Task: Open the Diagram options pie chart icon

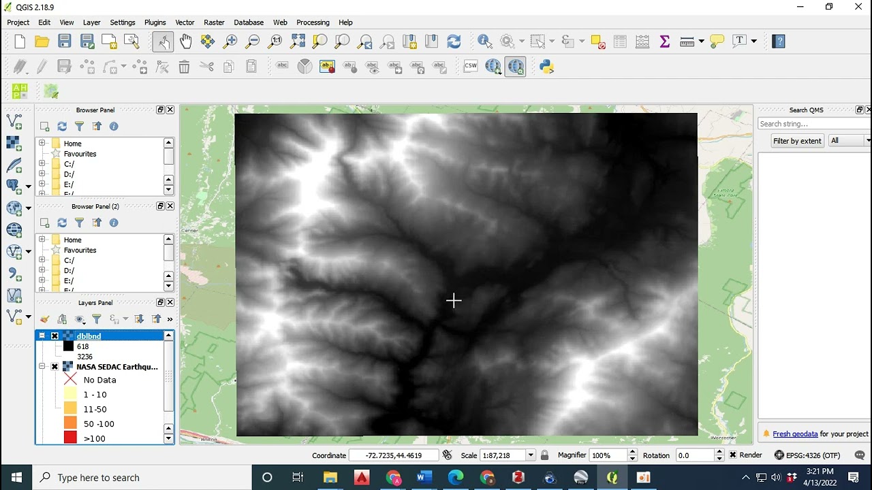Action: click(305, 67)
